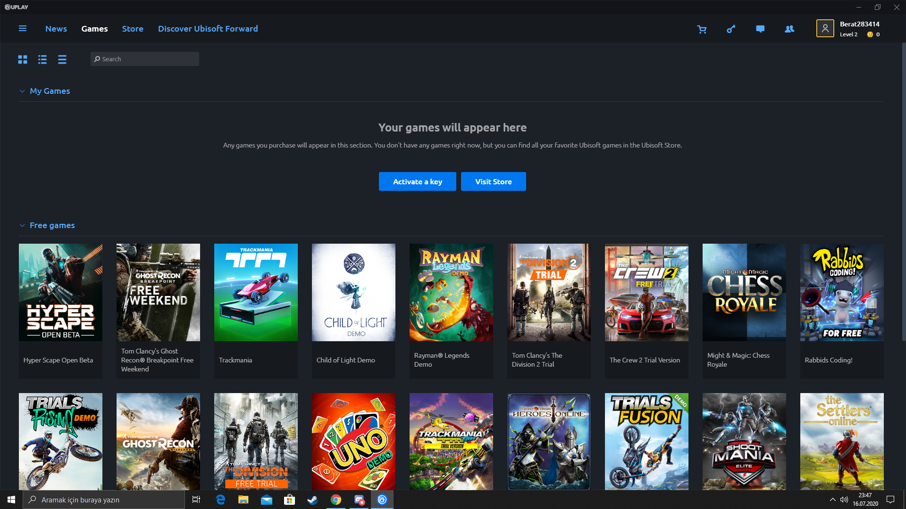Open the Hyper Scape Open Beta thumbnail
This screenshot has height=509, width=906.
(60, 292)
